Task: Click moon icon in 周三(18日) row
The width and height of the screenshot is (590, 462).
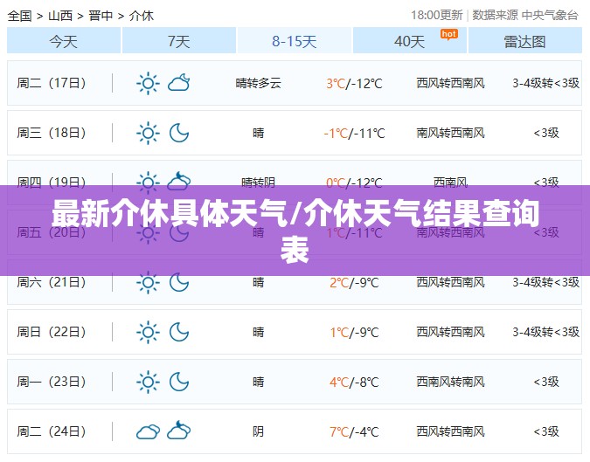Action: click(178, 133)
